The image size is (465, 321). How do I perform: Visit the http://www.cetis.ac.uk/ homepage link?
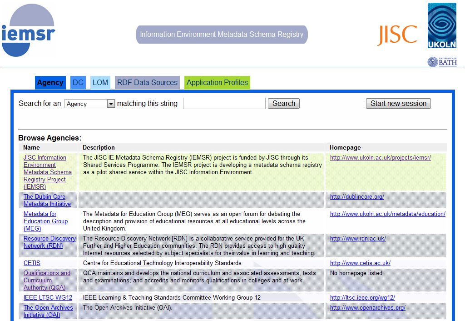(360, 263)
